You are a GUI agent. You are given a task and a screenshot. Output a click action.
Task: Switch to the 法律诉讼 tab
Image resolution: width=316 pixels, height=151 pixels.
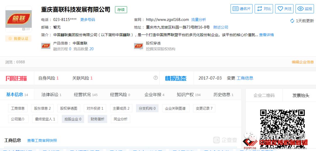click(51, 95)
